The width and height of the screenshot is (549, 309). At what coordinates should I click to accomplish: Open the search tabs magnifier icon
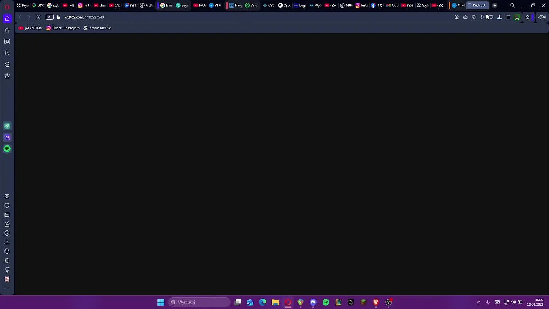click(x=513, y=6)
